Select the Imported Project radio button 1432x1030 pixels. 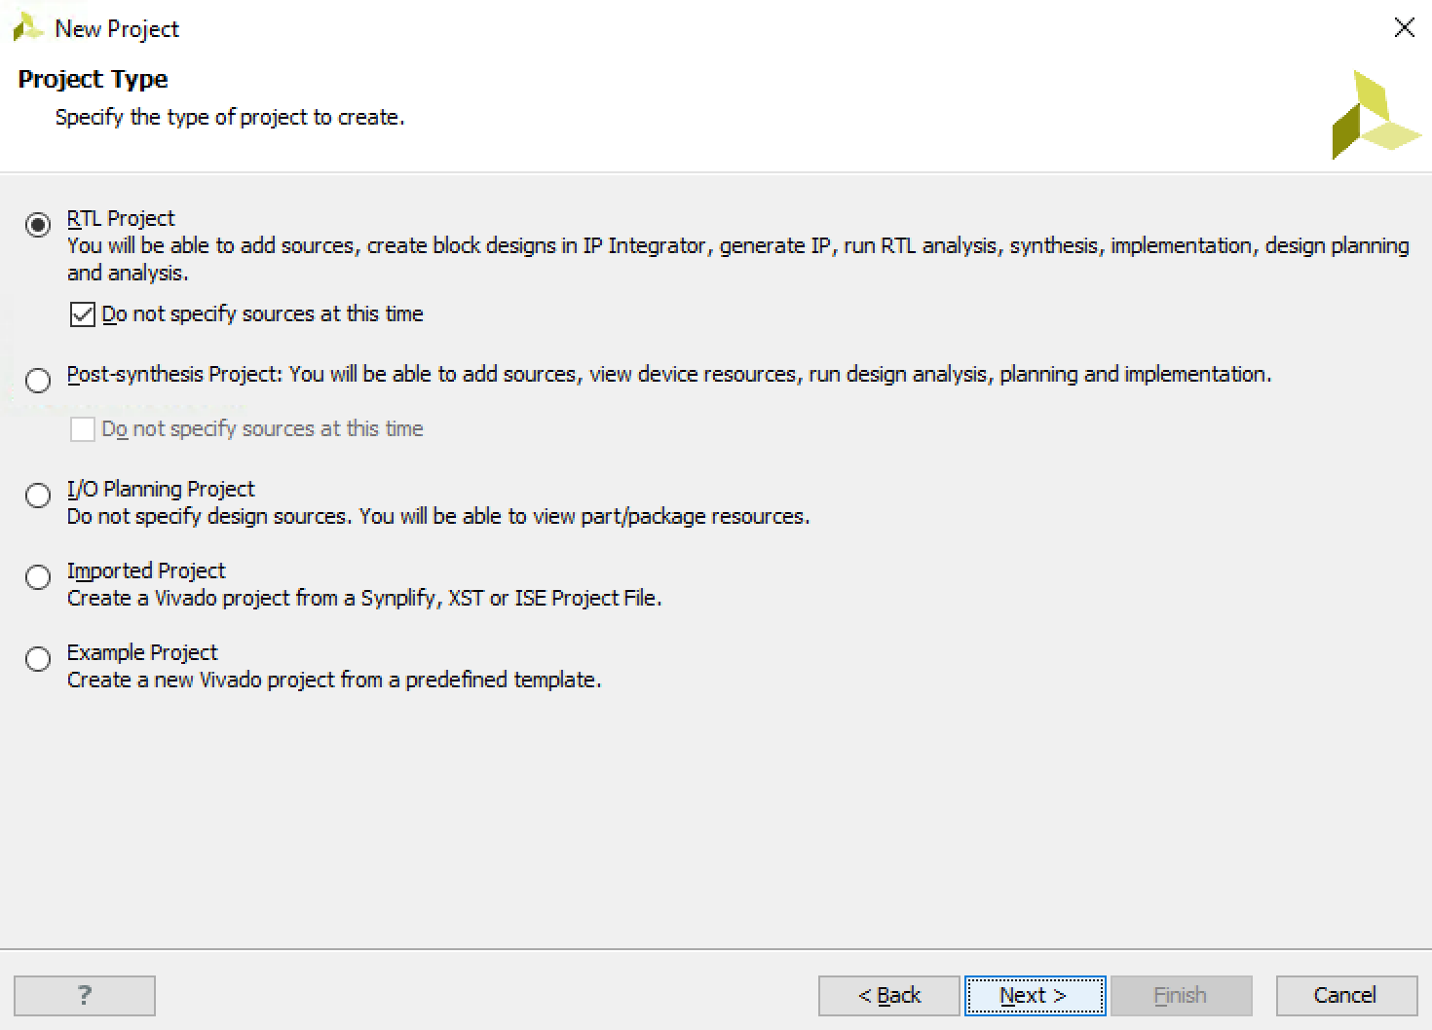pyautogui.click(x=38, y=576)
